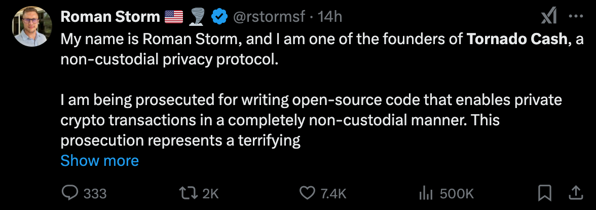Image resolution: width=596 pixels, height=210 pixels.
Task: Click the reply speech bubble icon
Action: 70,193
